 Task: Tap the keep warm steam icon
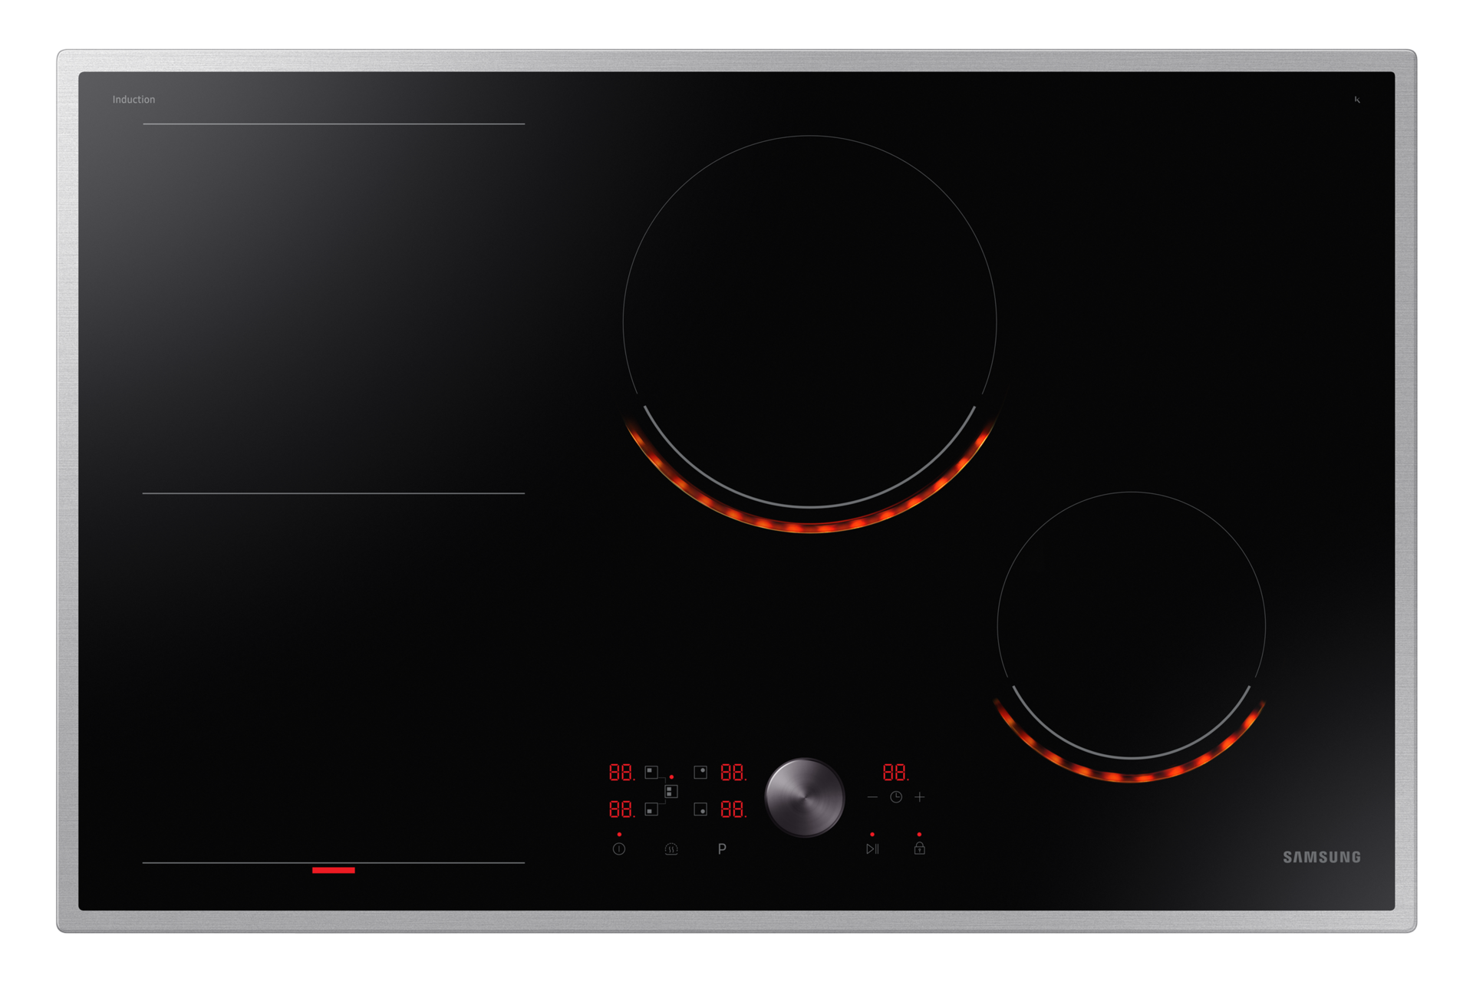point(671,849)
